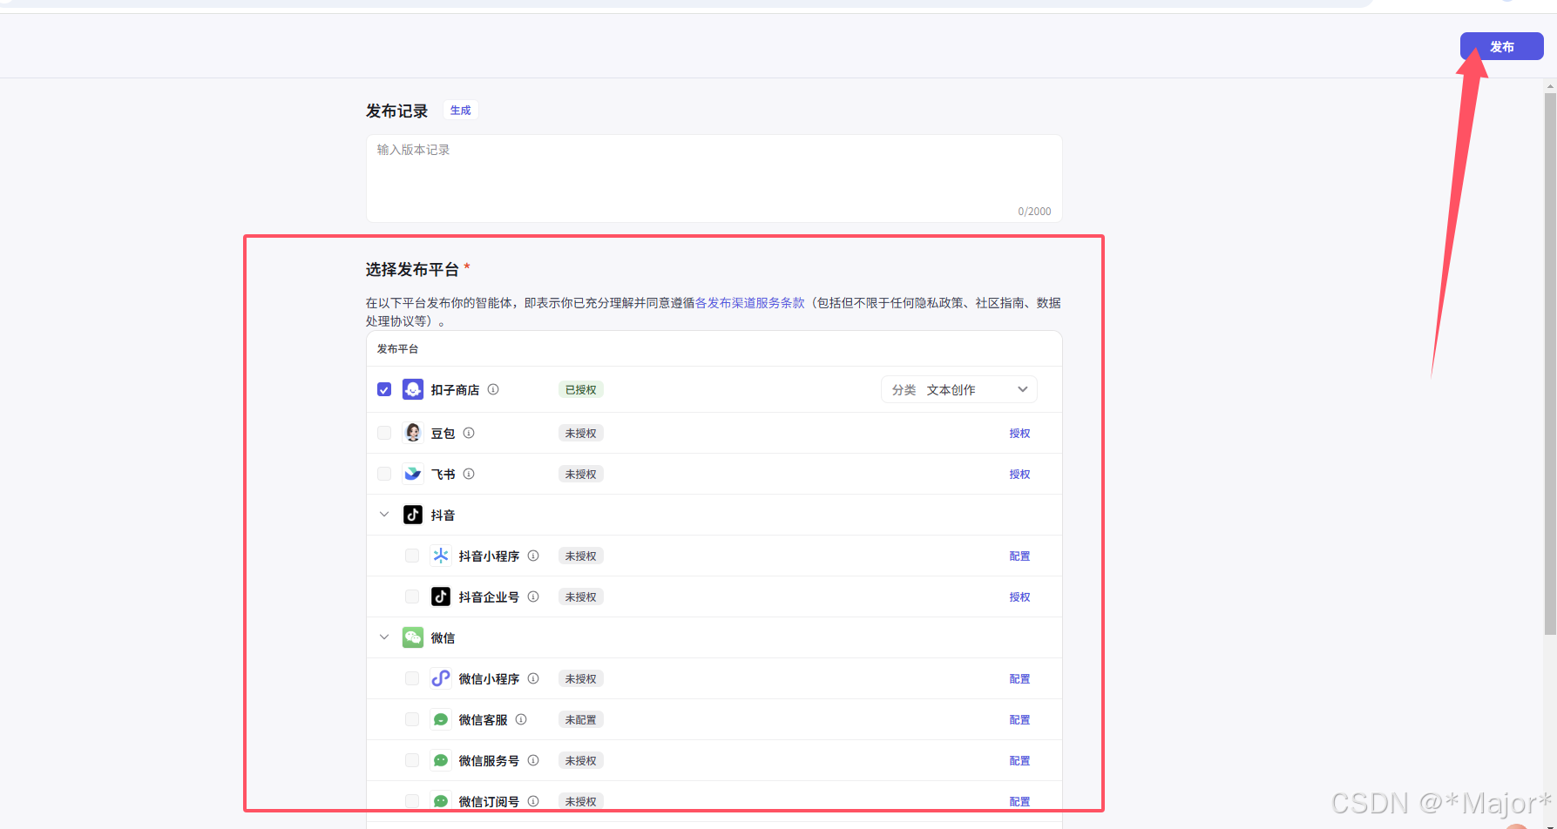Click the 发布 publish button
The height and width of the screenshot is (829, 1557).
1501,47
